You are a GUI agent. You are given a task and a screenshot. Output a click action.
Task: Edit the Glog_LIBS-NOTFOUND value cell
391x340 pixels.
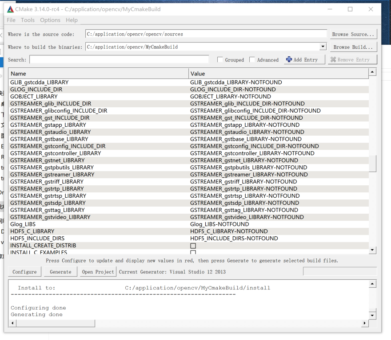(x=279, y=224)
